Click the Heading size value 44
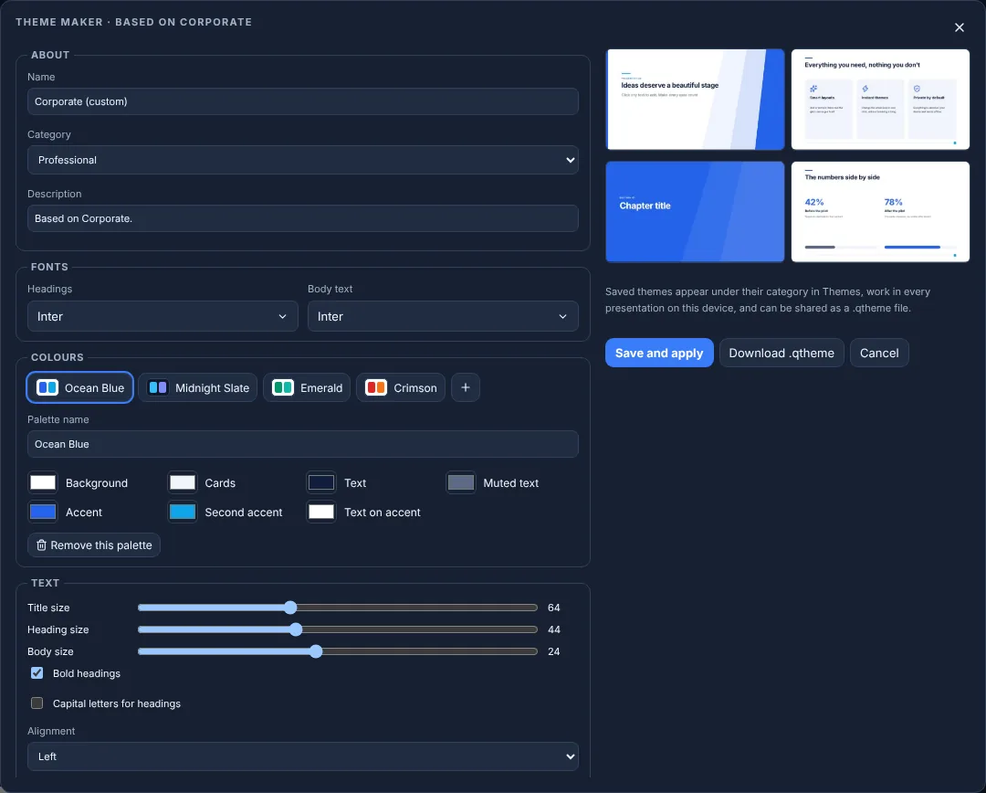 (553, 629)
